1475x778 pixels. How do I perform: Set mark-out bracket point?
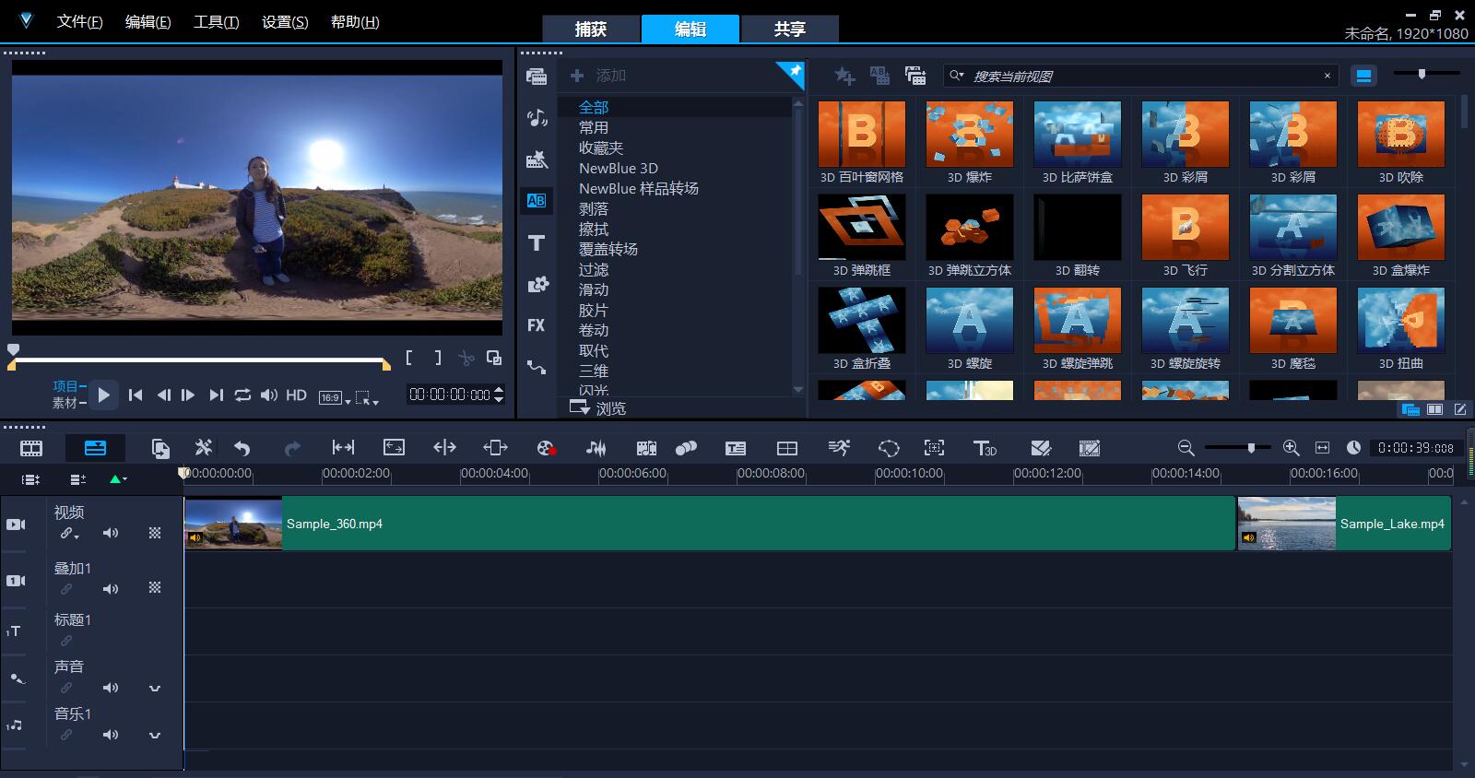[x=438, y=358]
